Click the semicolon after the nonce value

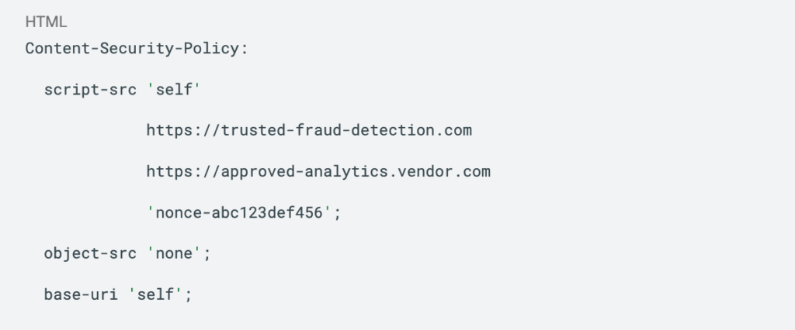coord(337,212)
